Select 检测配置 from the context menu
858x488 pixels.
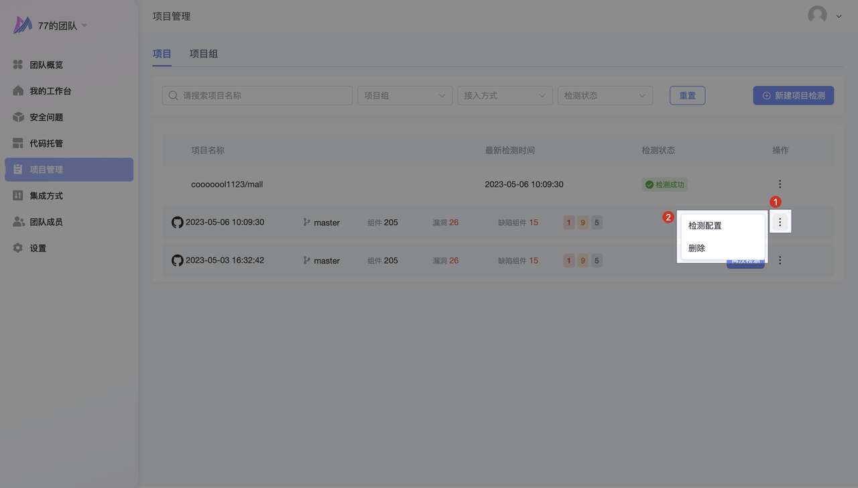705,226
